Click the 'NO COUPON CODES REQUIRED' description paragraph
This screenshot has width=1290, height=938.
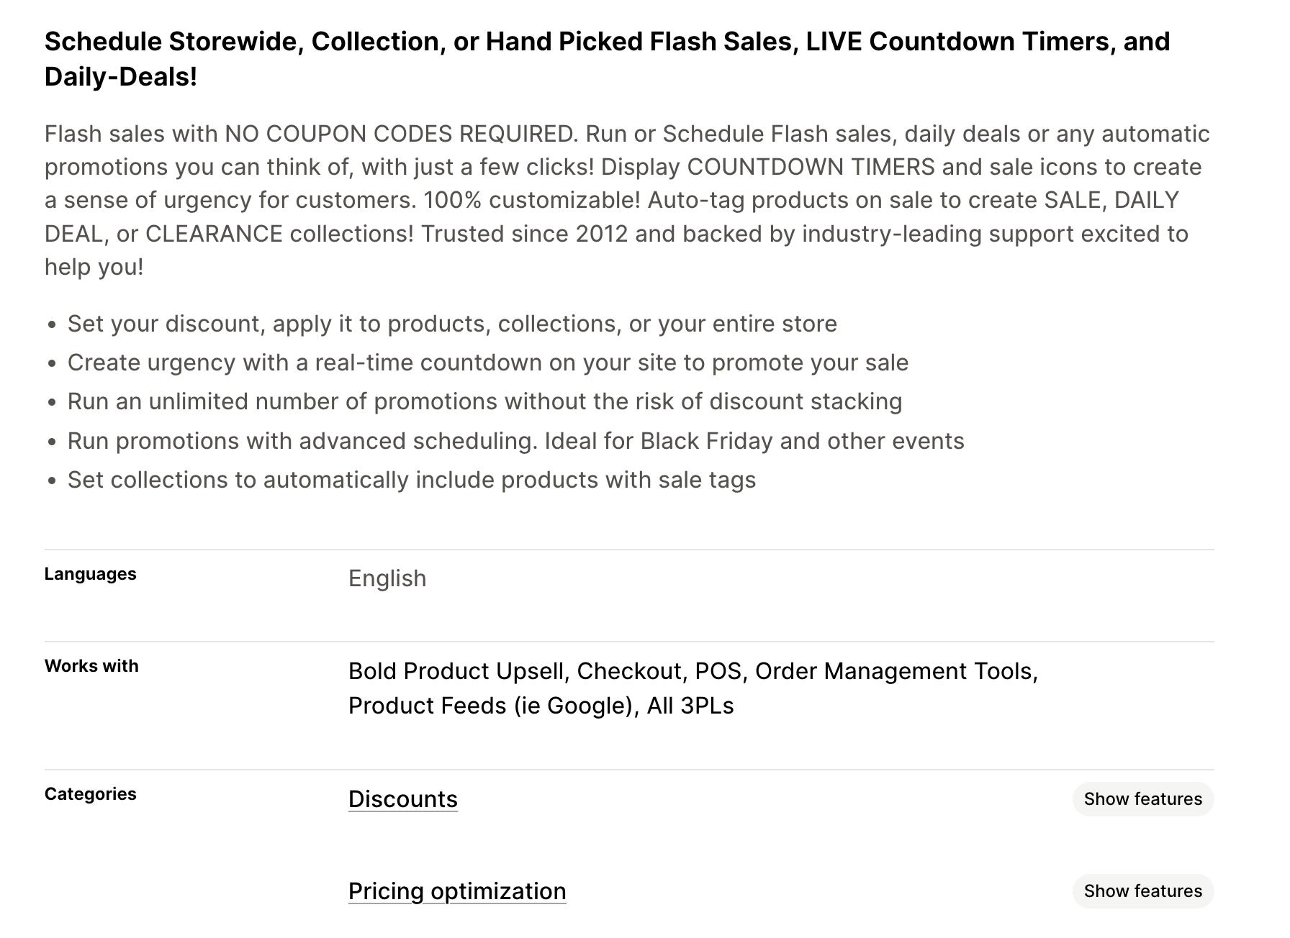click(x=628, y=200)
